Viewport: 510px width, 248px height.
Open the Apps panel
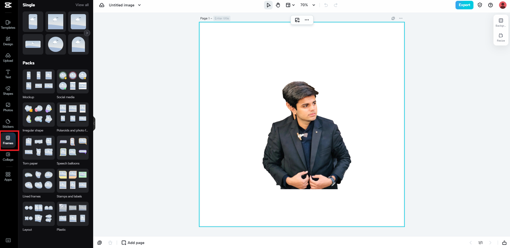(8, 176)
